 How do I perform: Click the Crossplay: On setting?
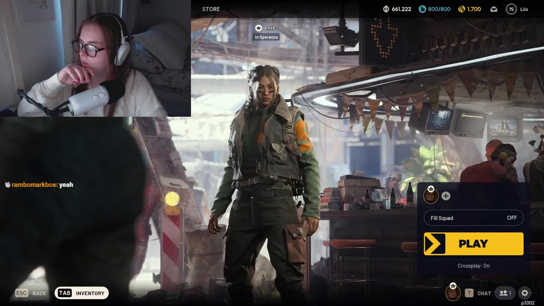pyautogui.click(x=473, y=266)
